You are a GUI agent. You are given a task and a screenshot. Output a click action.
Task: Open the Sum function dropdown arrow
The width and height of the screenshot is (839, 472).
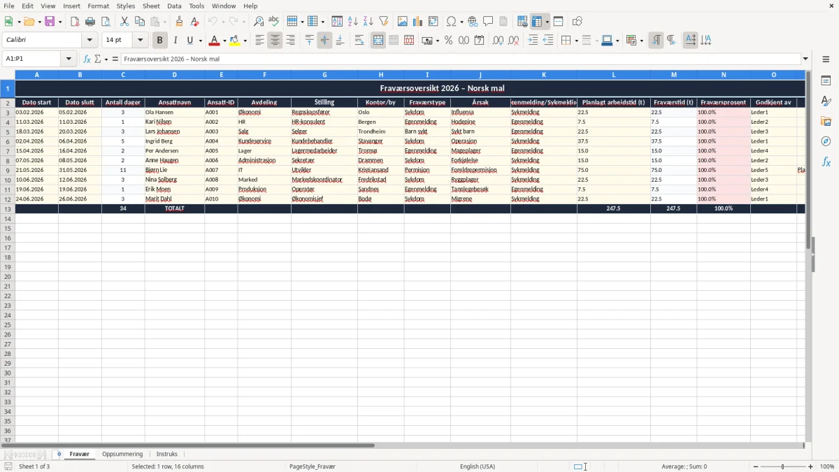point(106,59)
